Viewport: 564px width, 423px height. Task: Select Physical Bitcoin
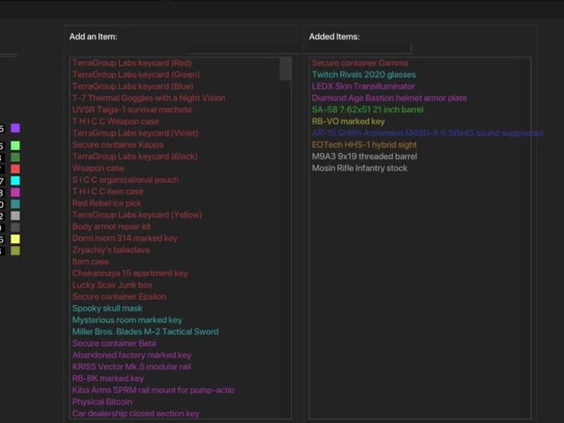tap(102, 402)
